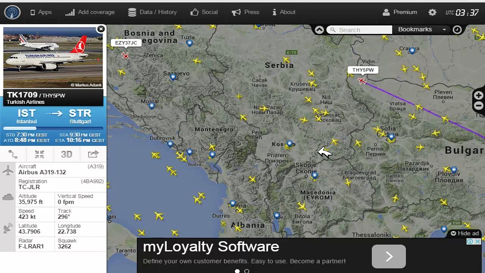The image size is (485, 273).
Task: Collapse the search bar with the chevron
Action: pyautogui.click(x=319, y=30)
